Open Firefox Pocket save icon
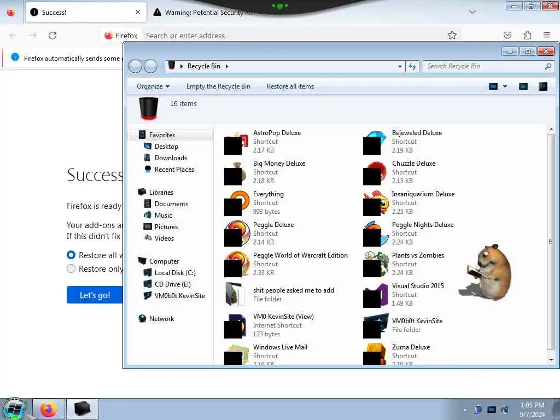This screenshot has height=420, width=560. point(507,35)
